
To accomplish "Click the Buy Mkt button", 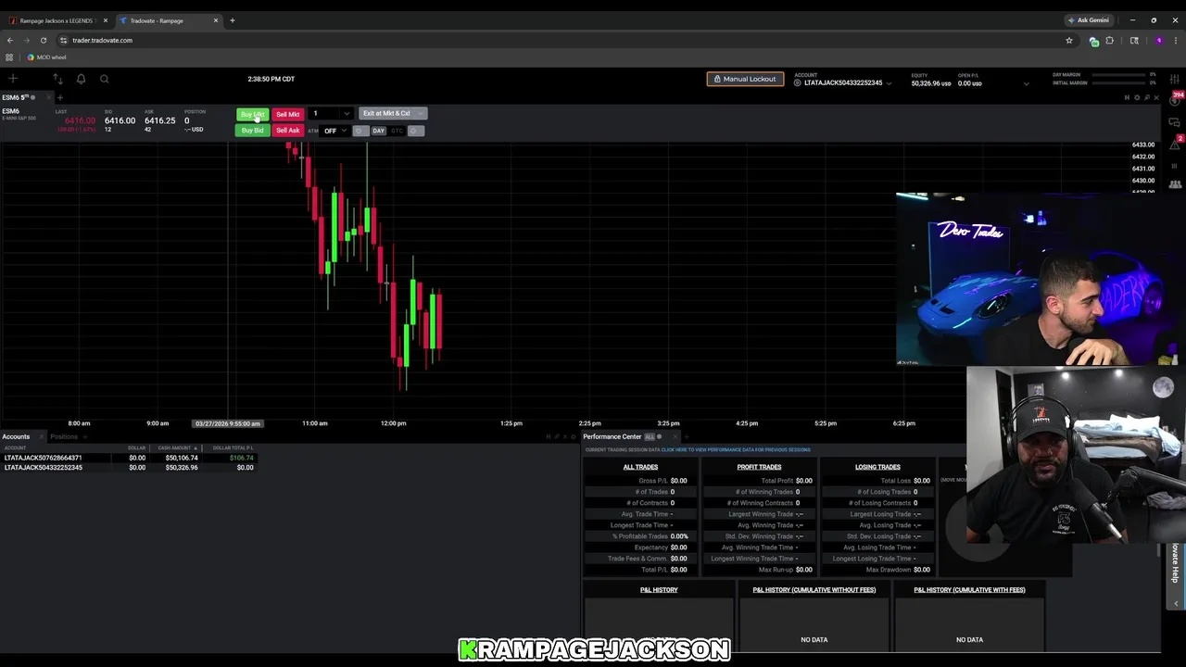I will [x=252, y=114].
